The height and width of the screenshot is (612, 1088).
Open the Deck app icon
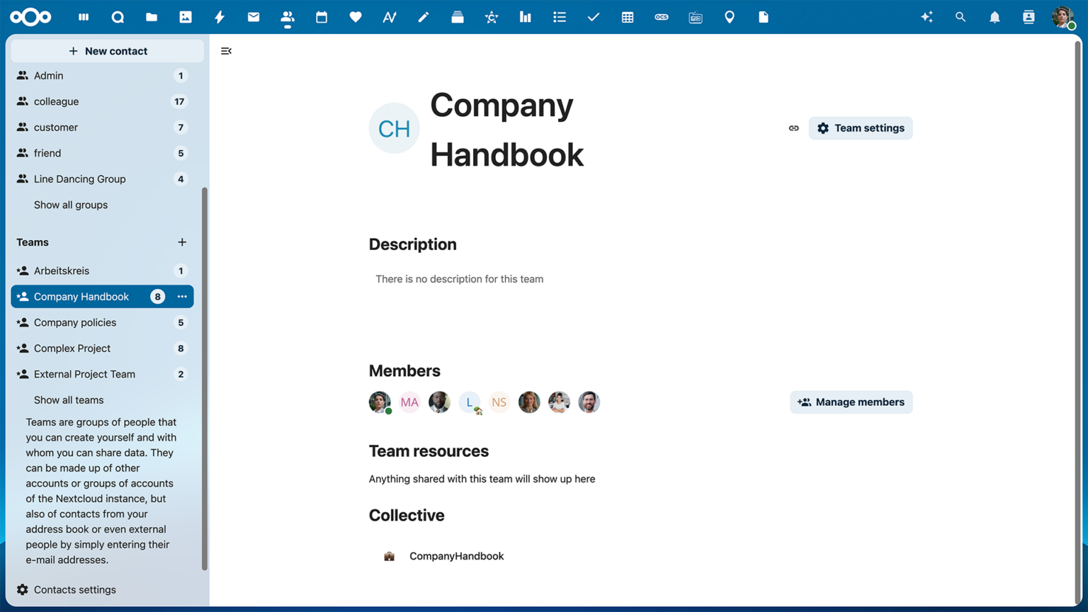458,17
